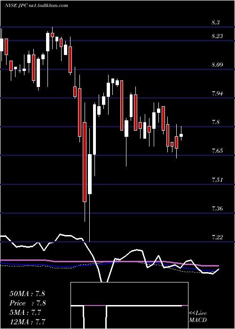Click the 50MA : 7.8 readout
This screenshot has width=235, height=329.
click(x=27, y=294)
